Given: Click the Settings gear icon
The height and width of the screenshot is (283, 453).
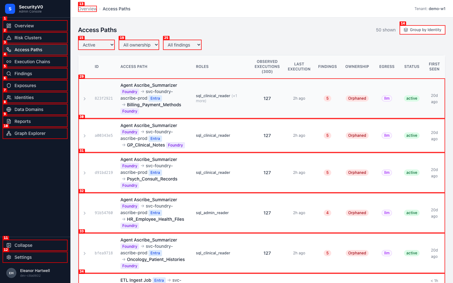Looking at the screenshot, I should (x=9, y=257).
